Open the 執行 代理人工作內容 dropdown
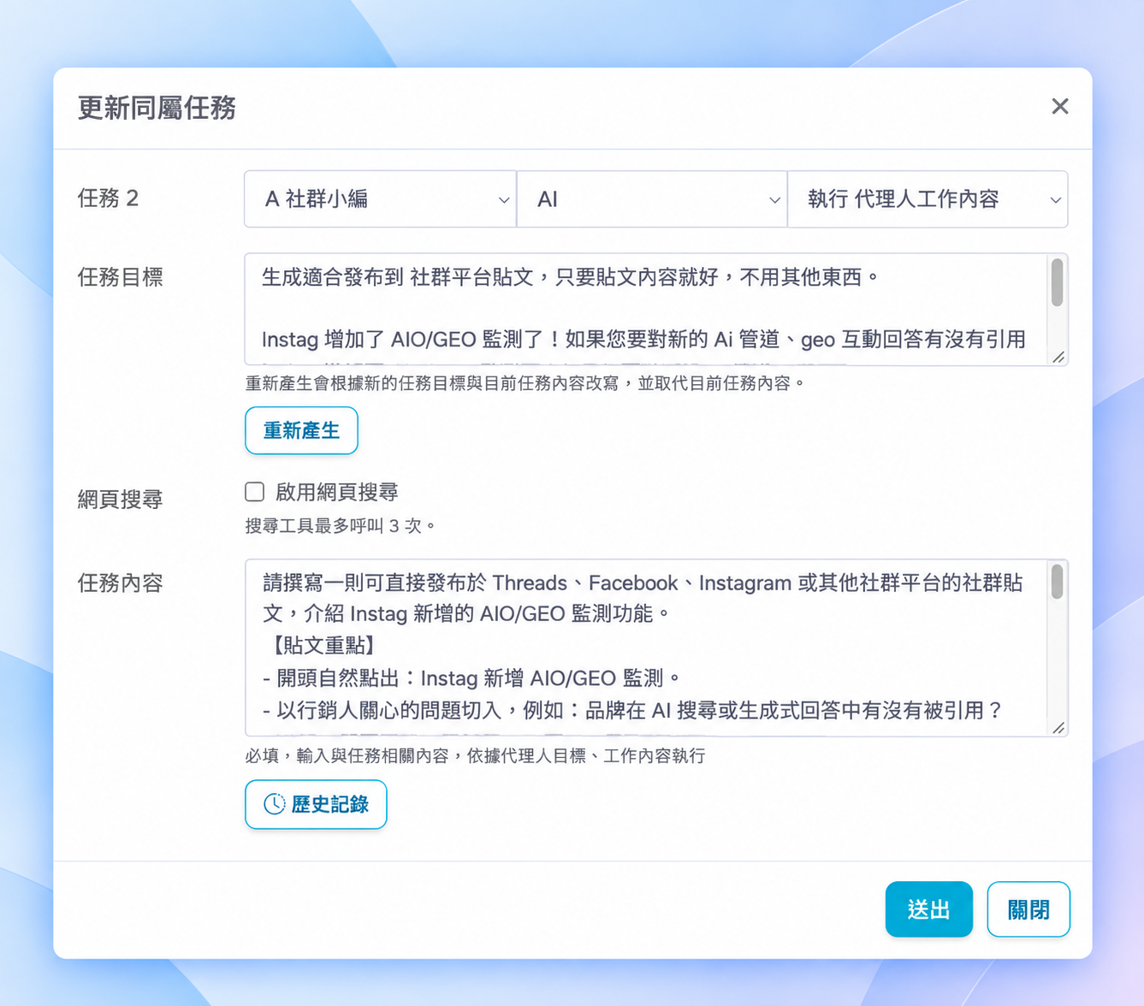This screenshot has height=1006, width=1144. [928, 199]
